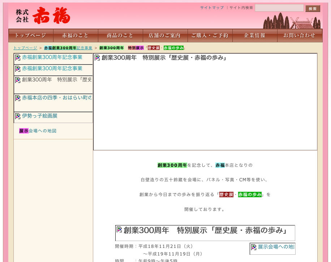Viewport: 331px width, 262px height.
Task: Select sidebar 創業300周年 特別展示 item
Action: pos(53,85)
